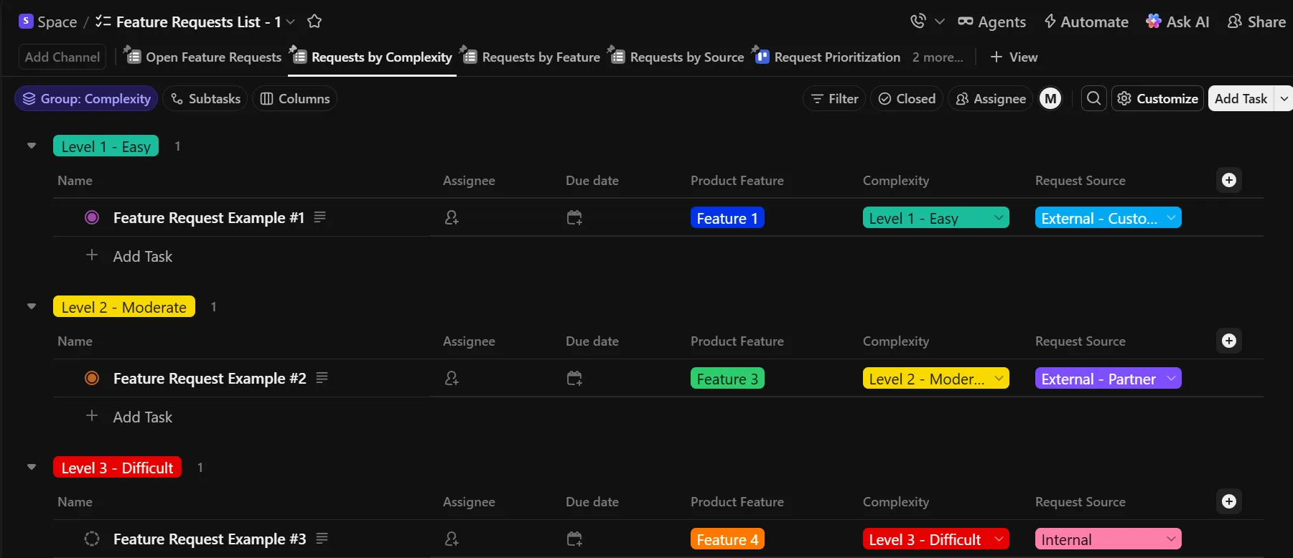This screenshot has width=1293, height=558.
Task: Add column in Level 2 - Moderate group
Action: click(x=1229, y=341)
